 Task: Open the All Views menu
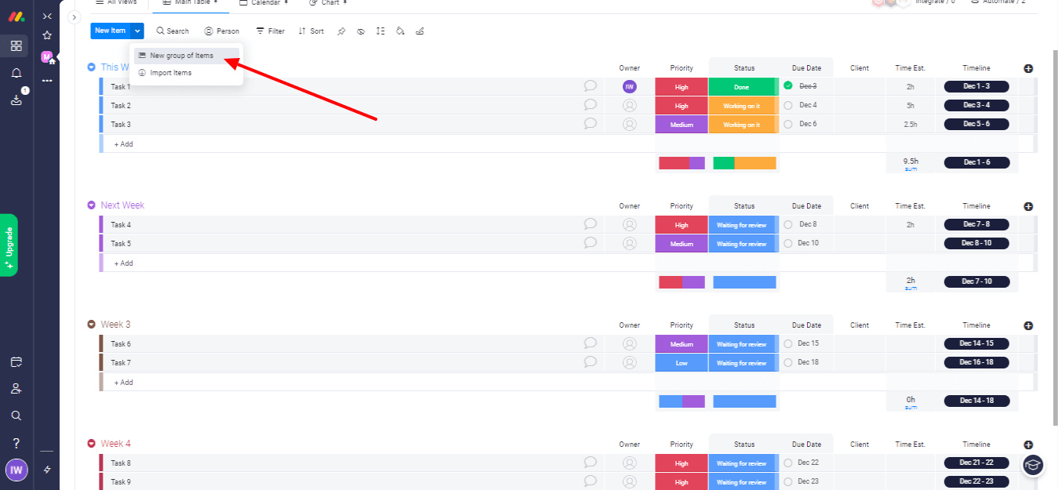point(115,3)
